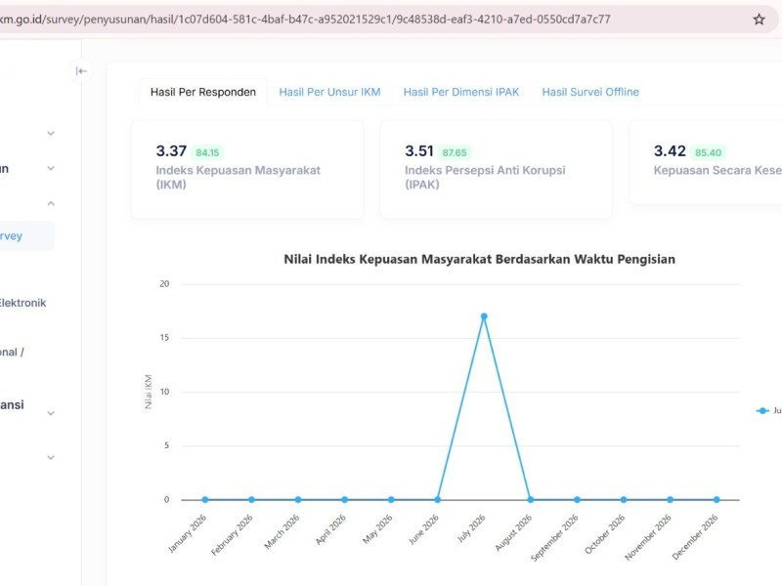782x586 pixels.
Task: Click the Indeks Persepsi Anti Korupsi card
Action: pos(497,169)
